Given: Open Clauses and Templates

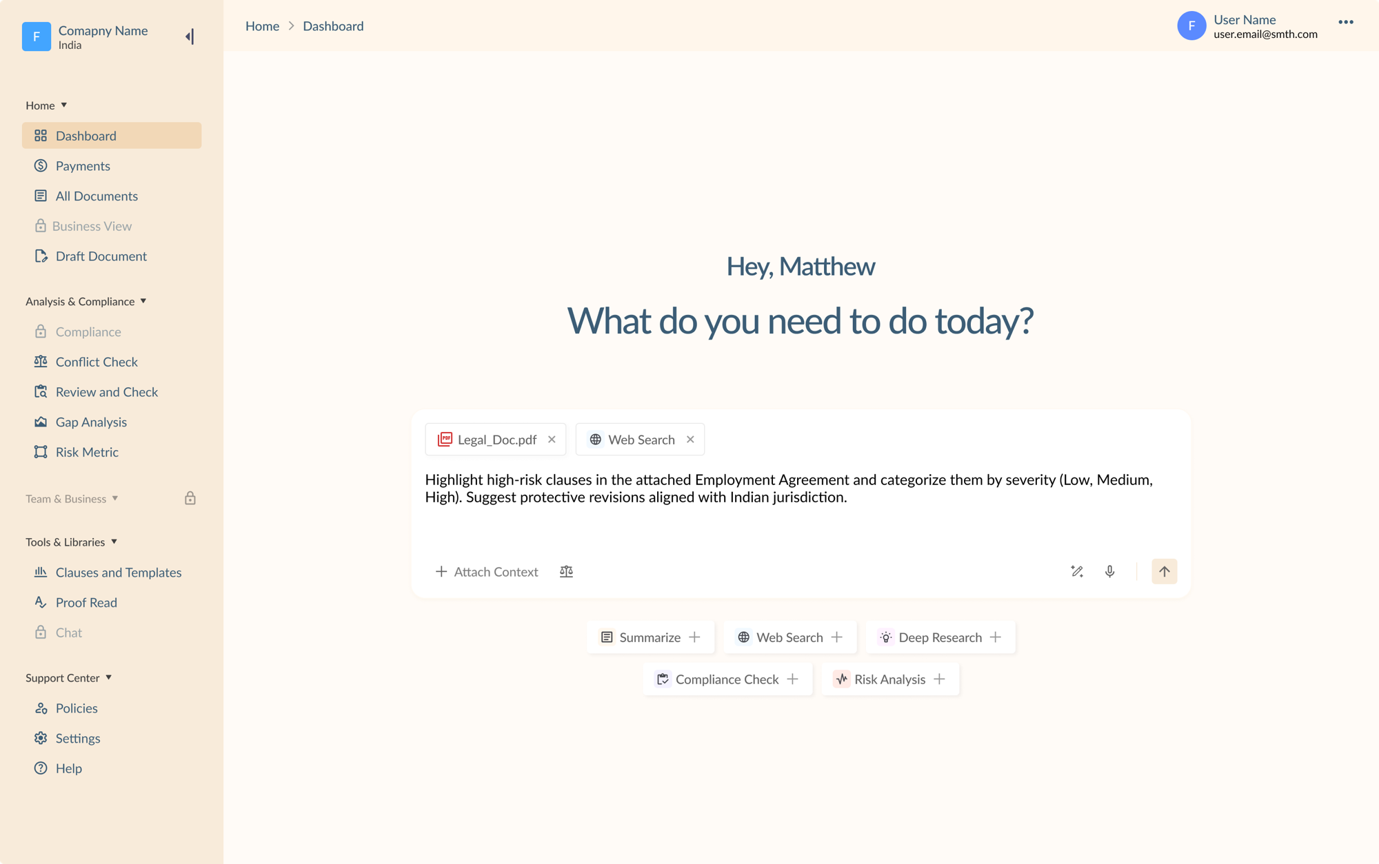Looking at the screenshot, I should pyautogui.click(x=112, y=573).
